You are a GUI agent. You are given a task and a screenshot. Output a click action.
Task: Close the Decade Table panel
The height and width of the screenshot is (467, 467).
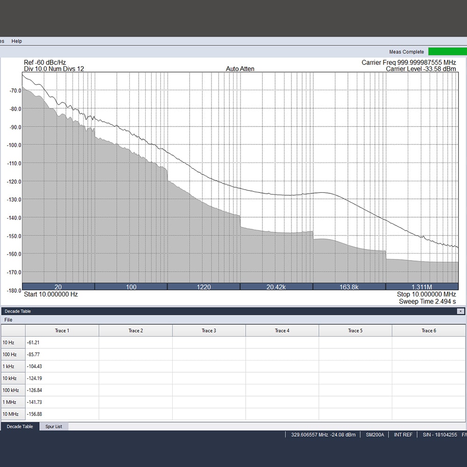pos(460,311)
